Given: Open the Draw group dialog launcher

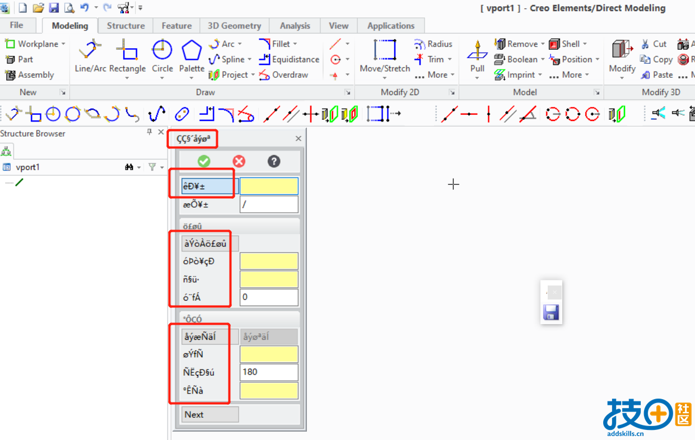Looking at the screenshot, I should 348,92.
